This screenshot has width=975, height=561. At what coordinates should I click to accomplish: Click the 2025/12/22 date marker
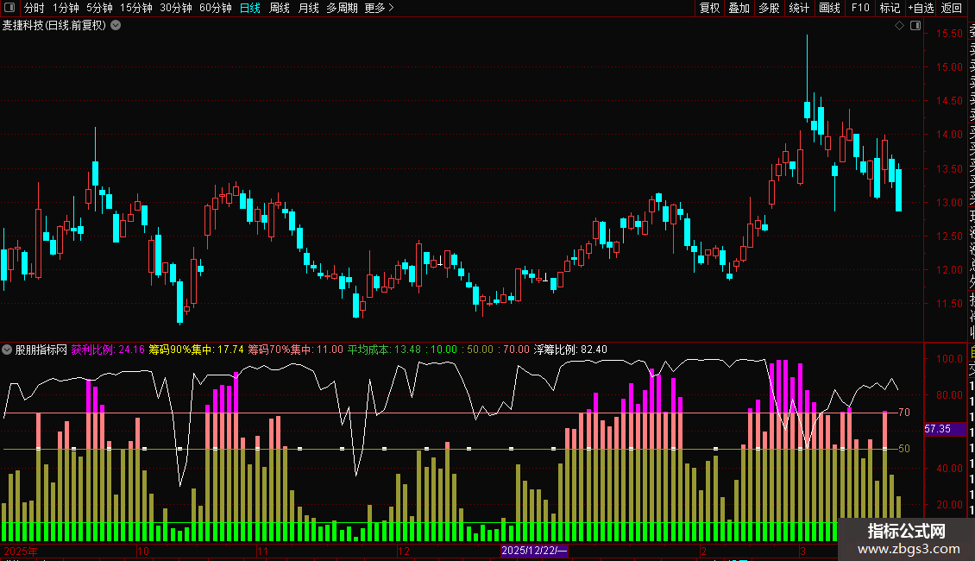pyautogui.click(x=534, y=551)
